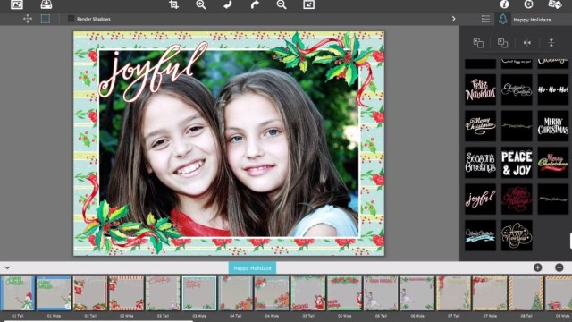Toggle the square selection mode icon

pos(46,19)
